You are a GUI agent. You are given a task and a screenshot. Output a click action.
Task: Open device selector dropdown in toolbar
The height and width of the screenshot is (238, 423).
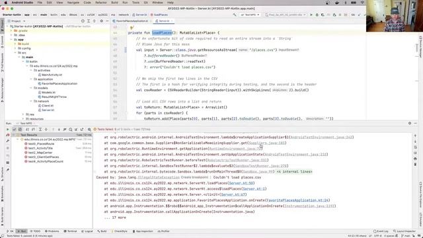(x=286, y=15)
